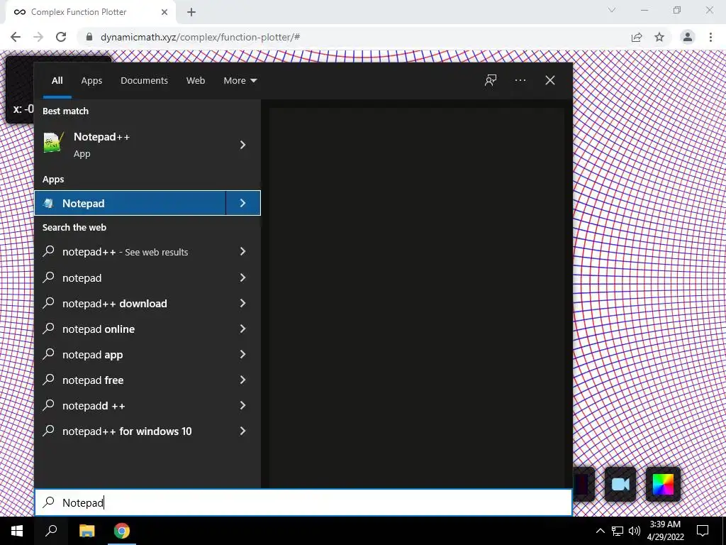The height and width of the screenshot is (545, 726).
Task: Switch to the Apps search tab
Action: pos(91,81)
